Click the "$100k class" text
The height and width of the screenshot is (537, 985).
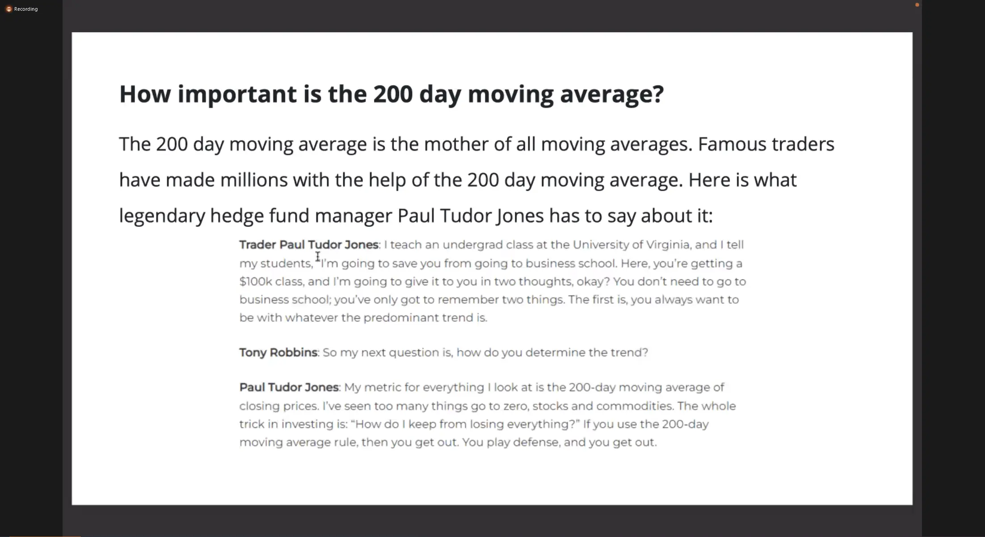click(272, 281)
